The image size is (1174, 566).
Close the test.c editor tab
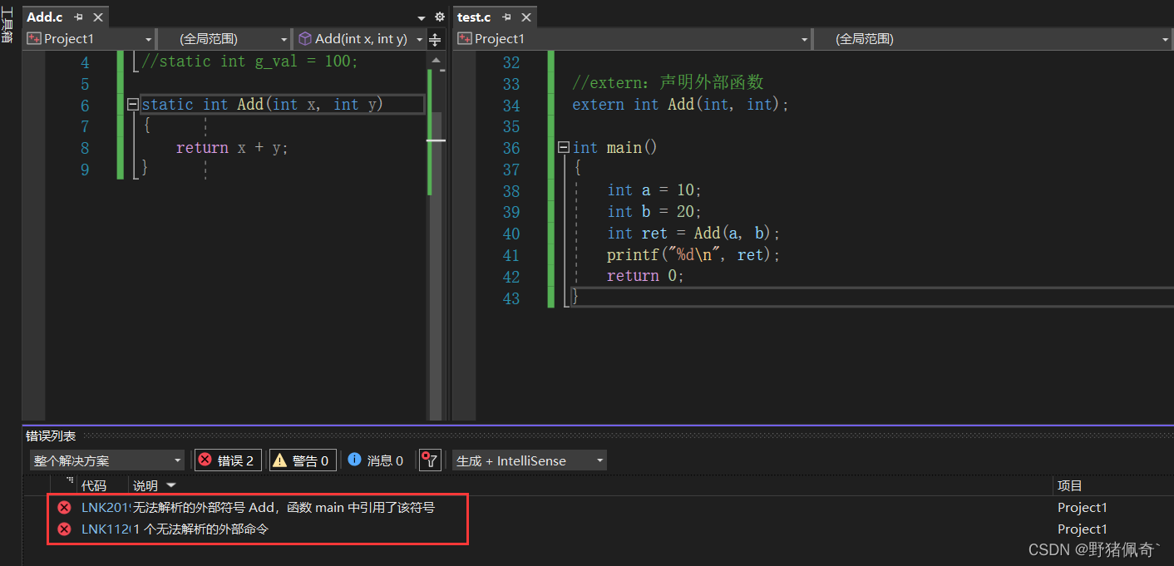click(526, 17)
